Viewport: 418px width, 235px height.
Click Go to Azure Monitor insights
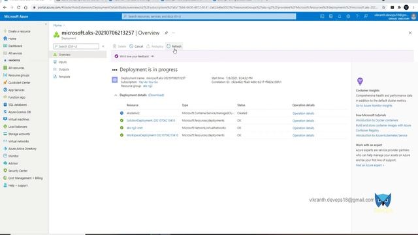(374, 106)
